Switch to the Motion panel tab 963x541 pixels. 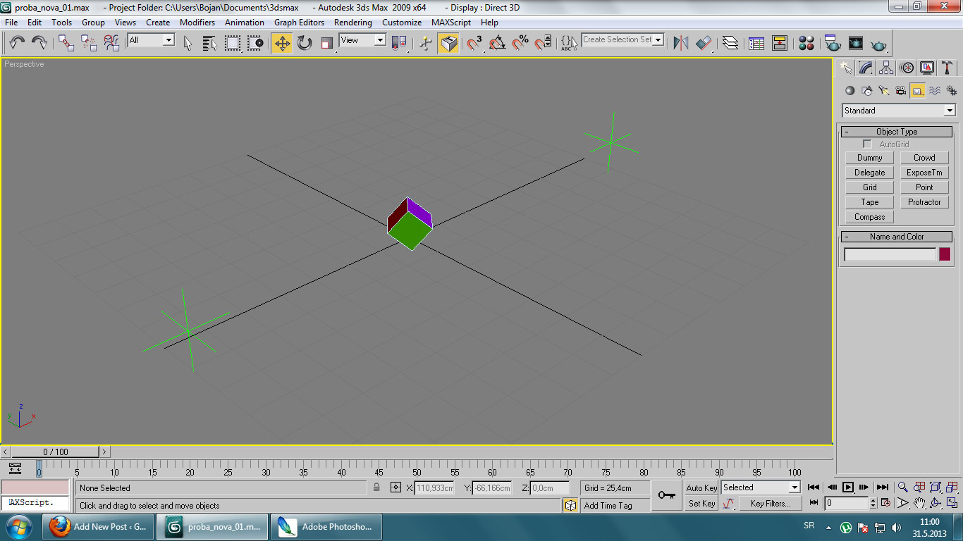[x=907, y=68]
